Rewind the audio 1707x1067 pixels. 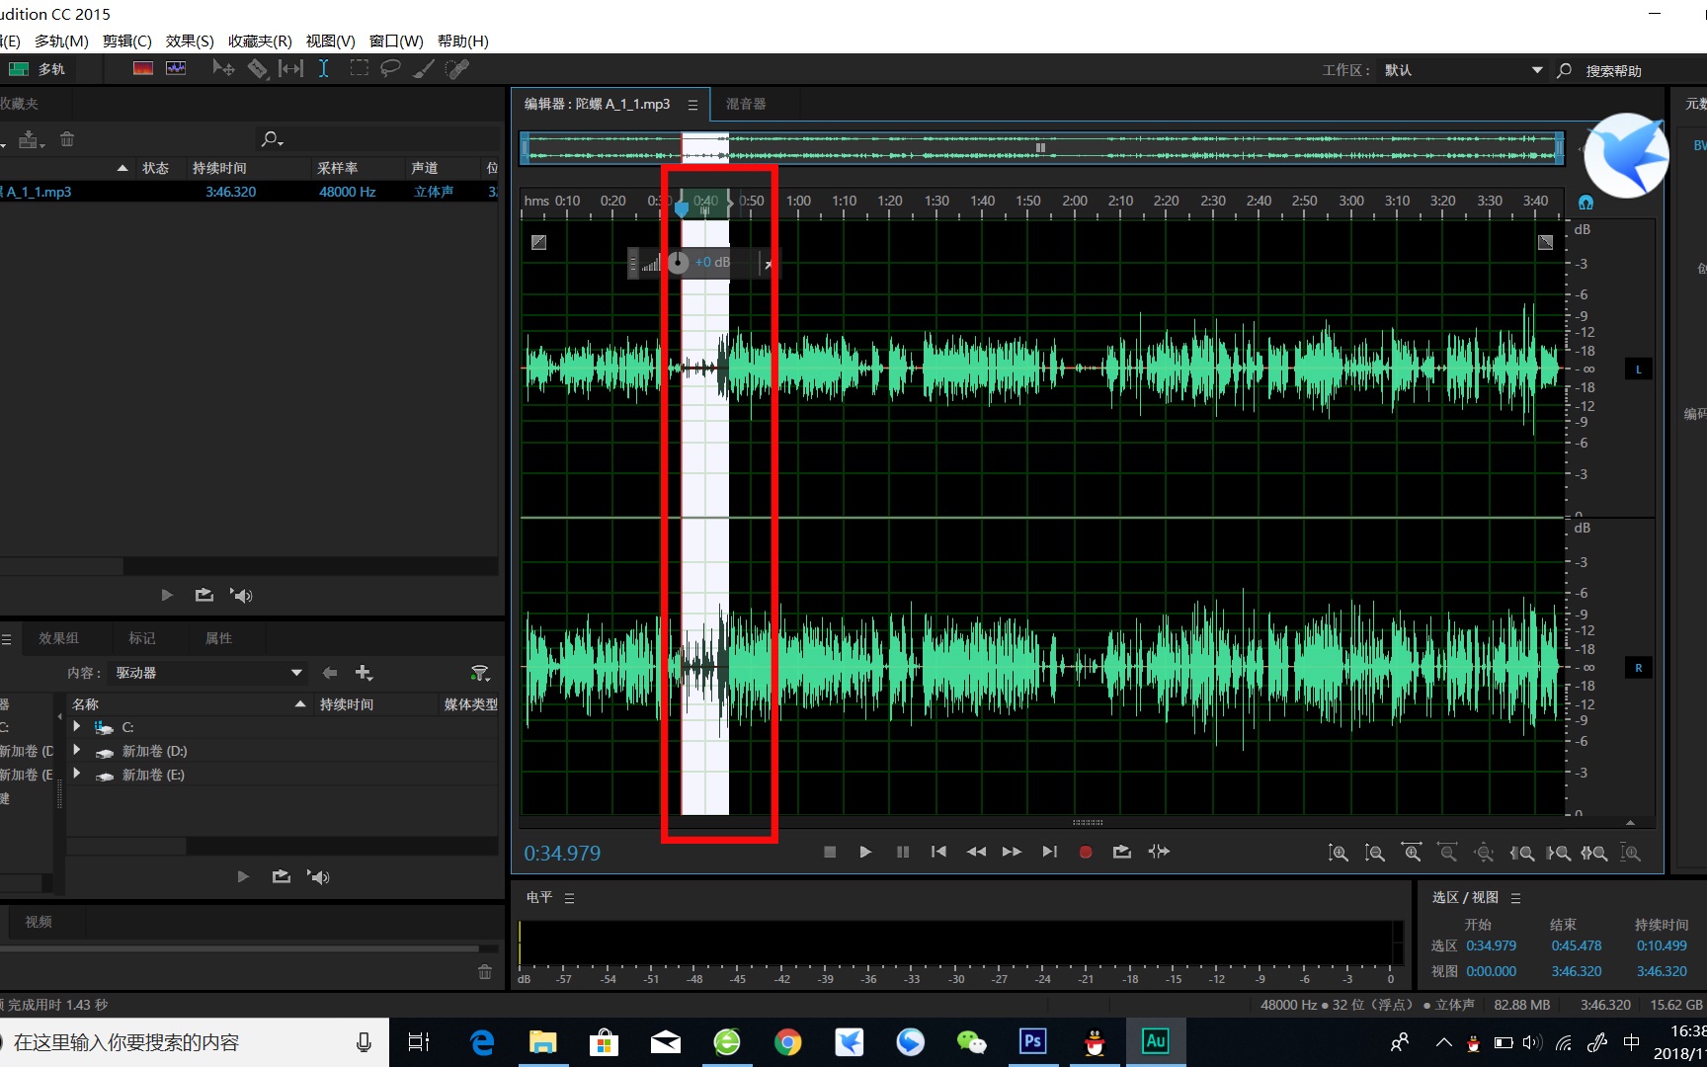976,852
